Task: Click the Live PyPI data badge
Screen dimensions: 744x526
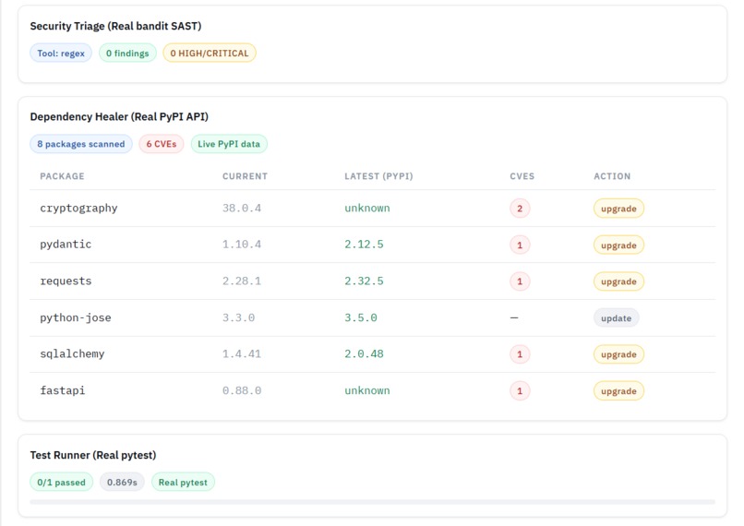Action: tap(229, 144)
